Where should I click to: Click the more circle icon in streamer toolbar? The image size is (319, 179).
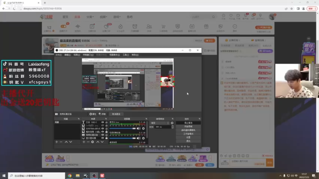pos(235,27)
